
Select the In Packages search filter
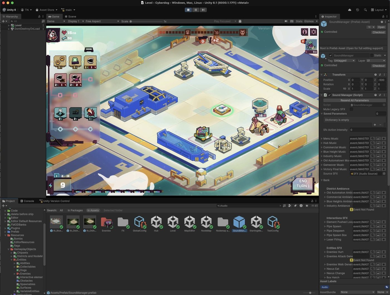[75, 210]
